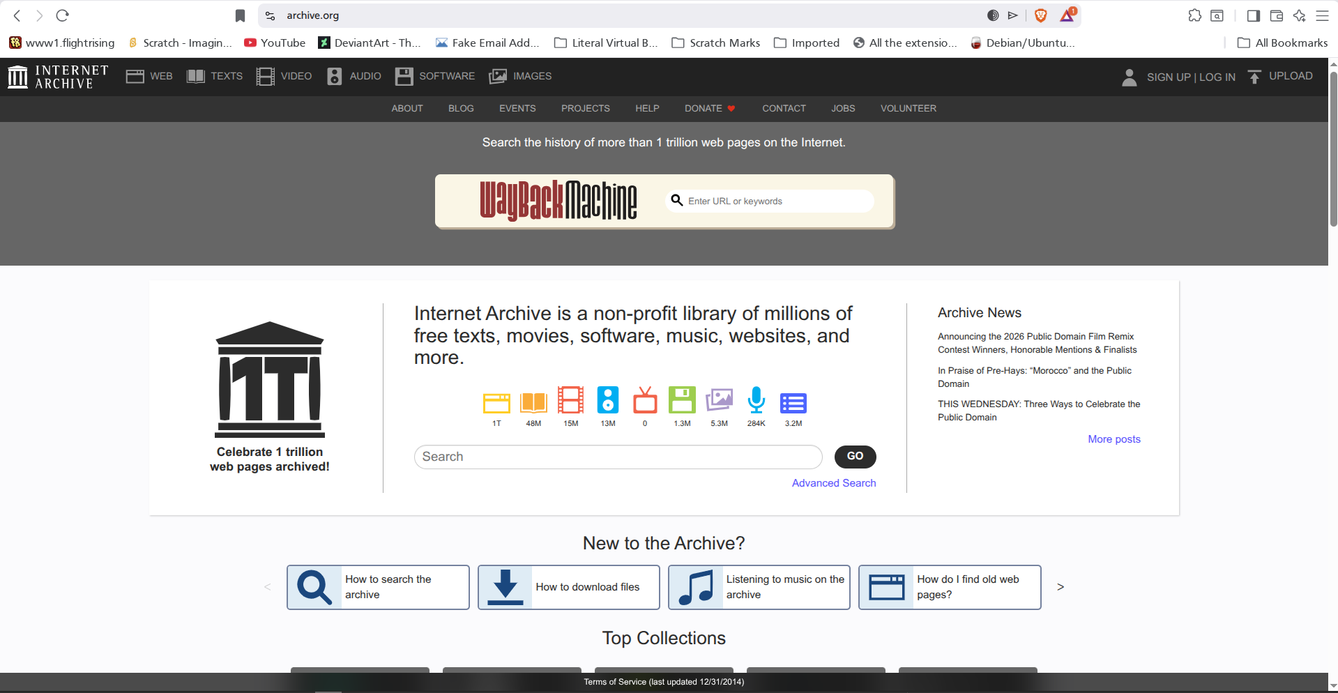1338x693 pixels.
Task: Open the Images icon in top navigation
Action: (x=498, y=76)
